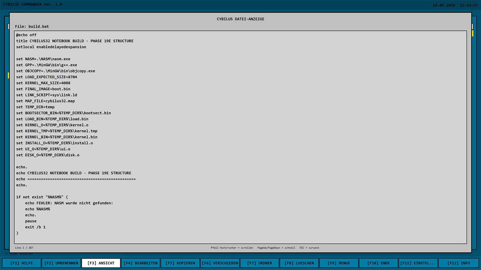Screen dimensions: 481x270
Task: Click 'echo FEHLER: NASM wurde nicht gefunden' line
Action: click(69, 203)
